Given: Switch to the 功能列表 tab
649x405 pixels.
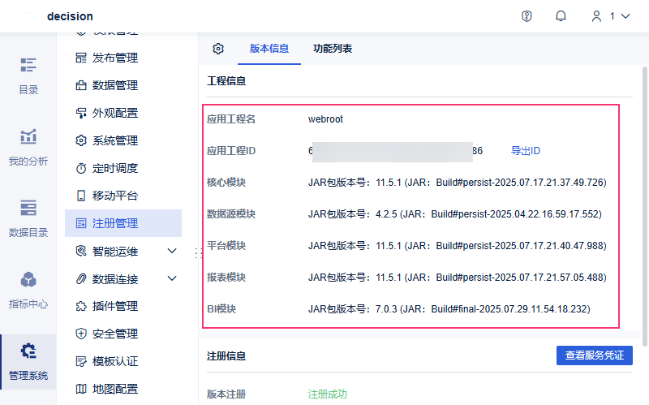Looking at the screenshot, I should click(x=333, y=49).
